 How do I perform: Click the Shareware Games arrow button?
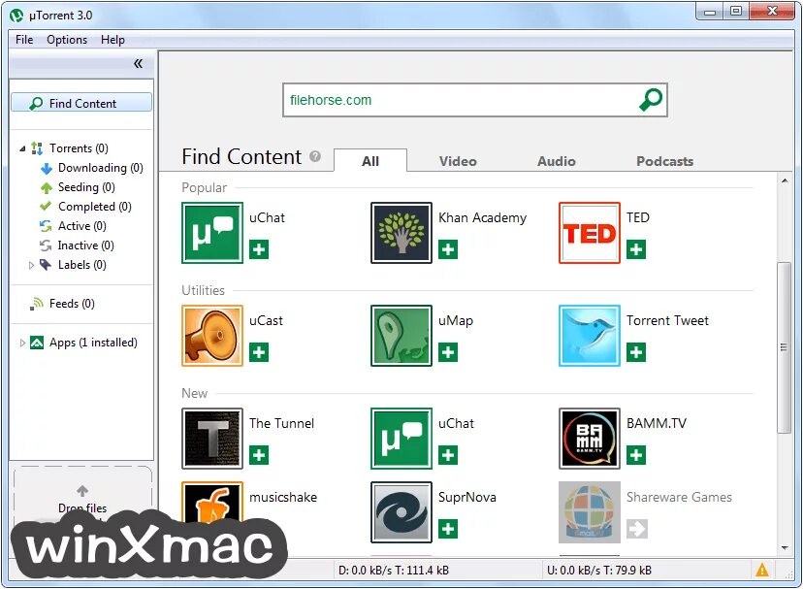637,529
